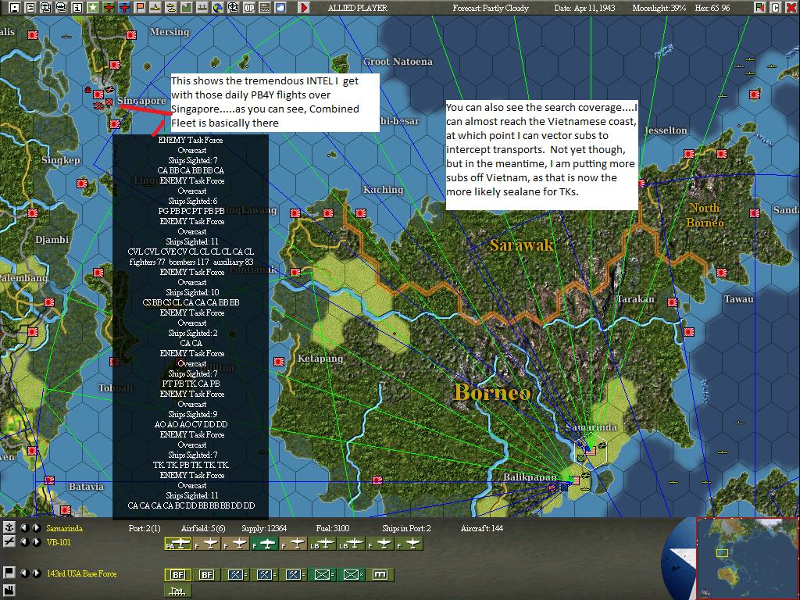Select the Japanese base marker near Ketapang
This screenshot has width=800, height=600.
[x=279, y=362]
